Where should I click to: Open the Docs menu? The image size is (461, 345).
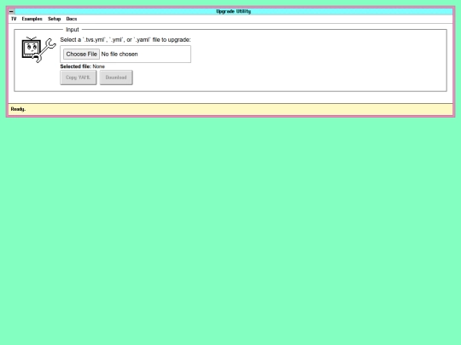tap(72, 19)
